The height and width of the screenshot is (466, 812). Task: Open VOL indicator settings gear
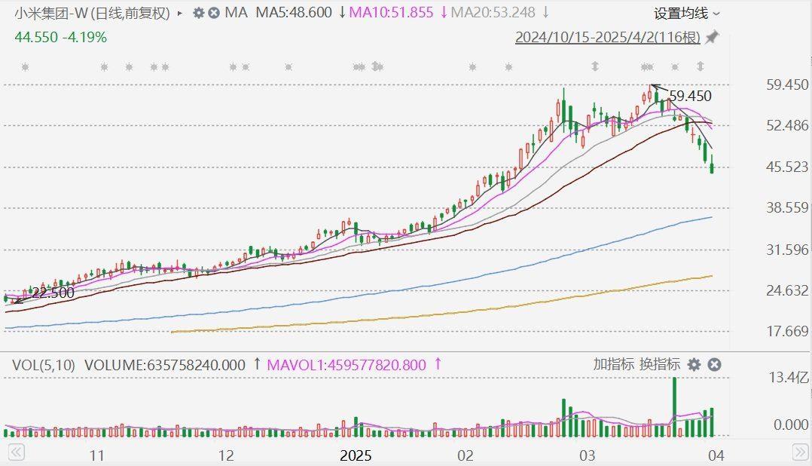coord(694,365)
